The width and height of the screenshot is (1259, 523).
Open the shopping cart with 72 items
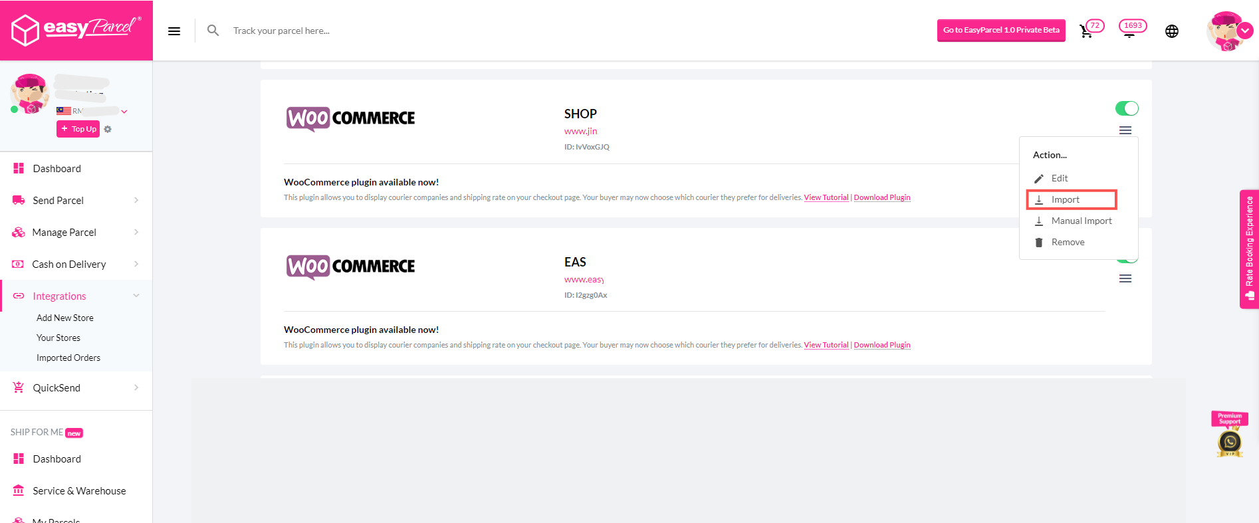pyautogui.click(x=1086, y=31)
